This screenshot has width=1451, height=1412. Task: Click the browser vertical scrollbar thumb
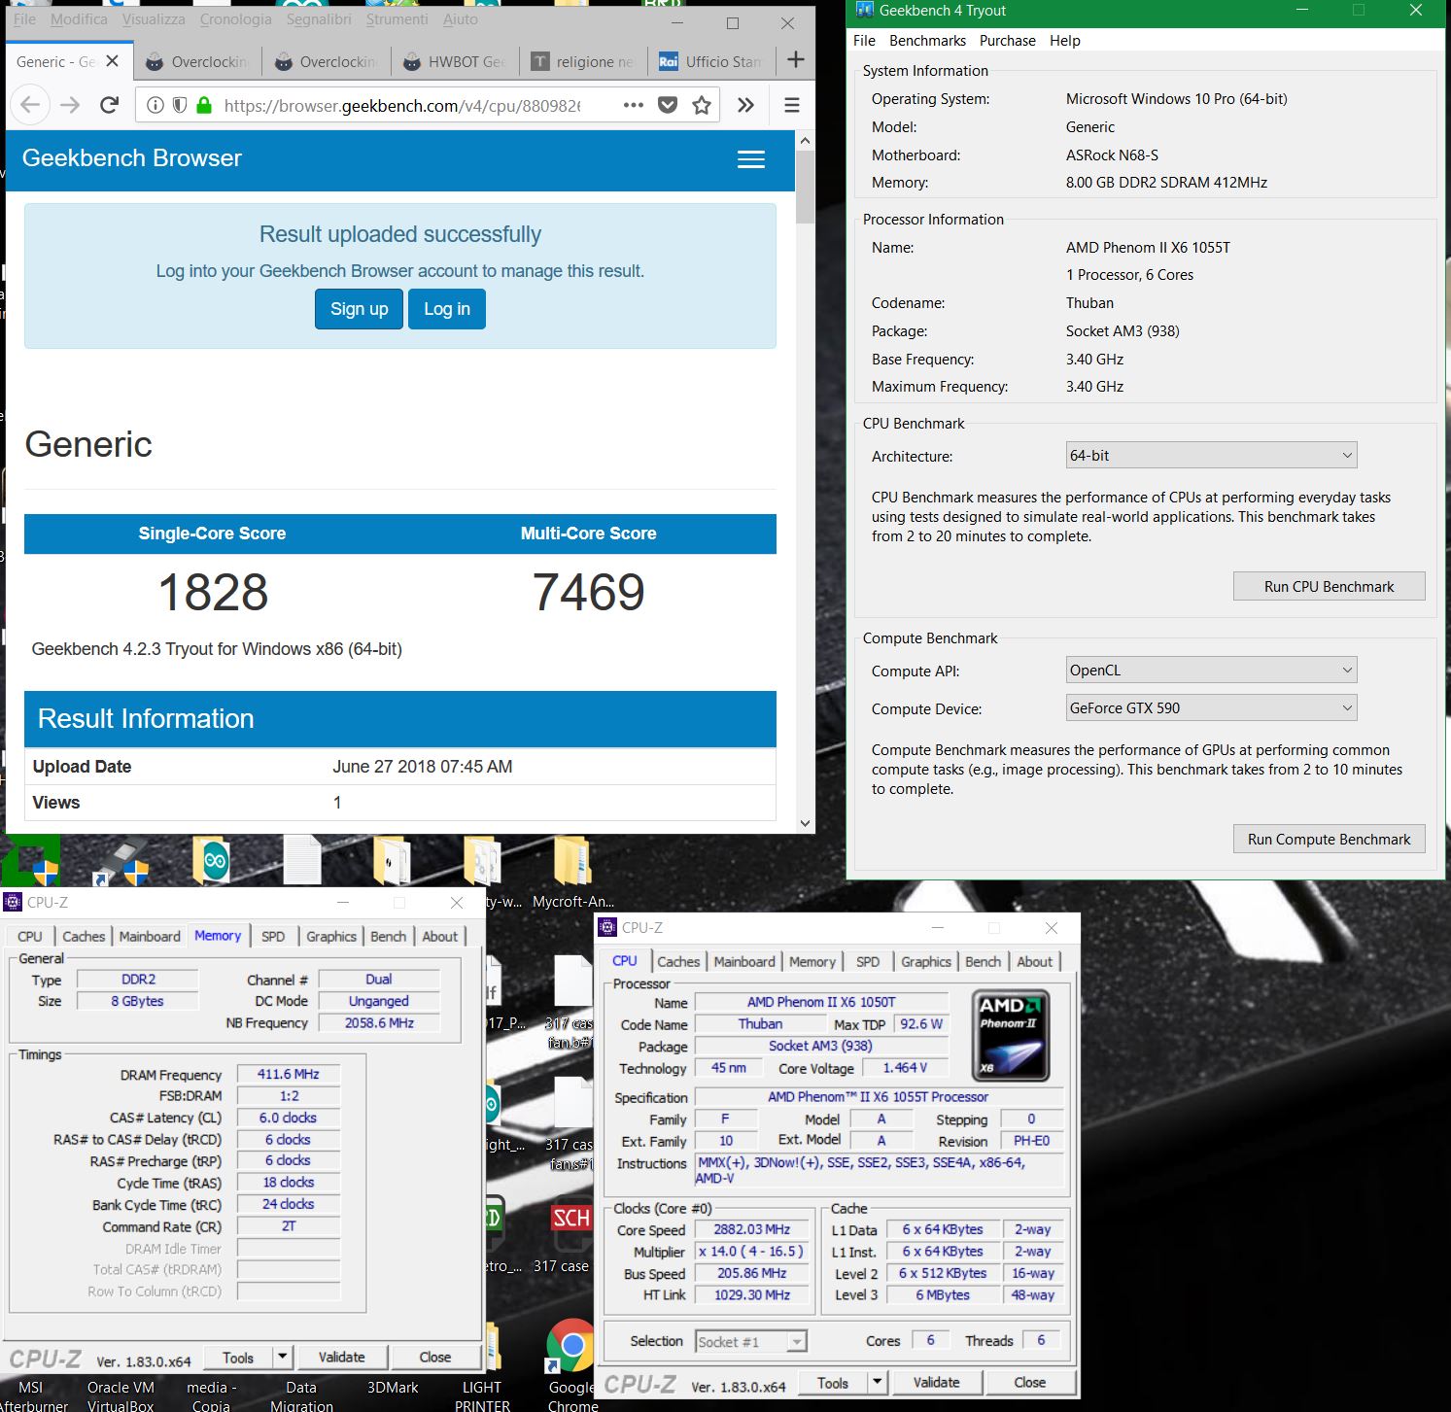coord(805,187)
